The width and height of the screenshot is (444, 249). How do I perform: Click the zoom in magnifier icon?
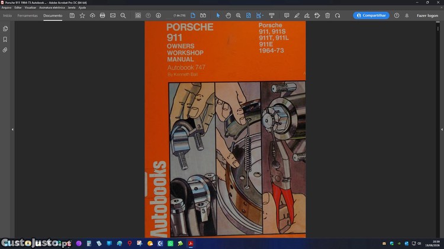(239, 15)
